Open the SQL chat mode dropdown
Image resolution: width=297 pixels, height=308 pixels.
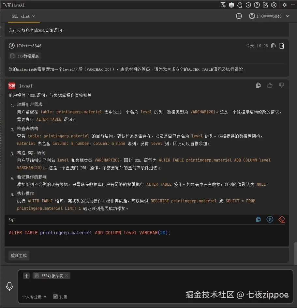pyautogui.click(x=23, y=16)
